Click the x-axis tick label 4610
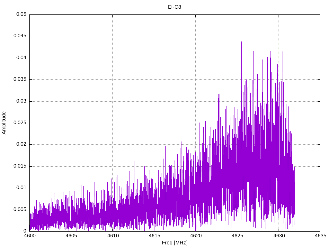This screenshot has height=247, width=329. pyautogui.click(x=113, y=236)
